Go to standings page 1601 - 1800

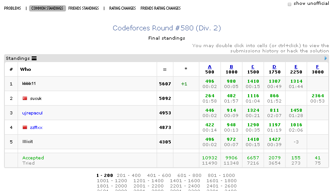coord(221,181)
